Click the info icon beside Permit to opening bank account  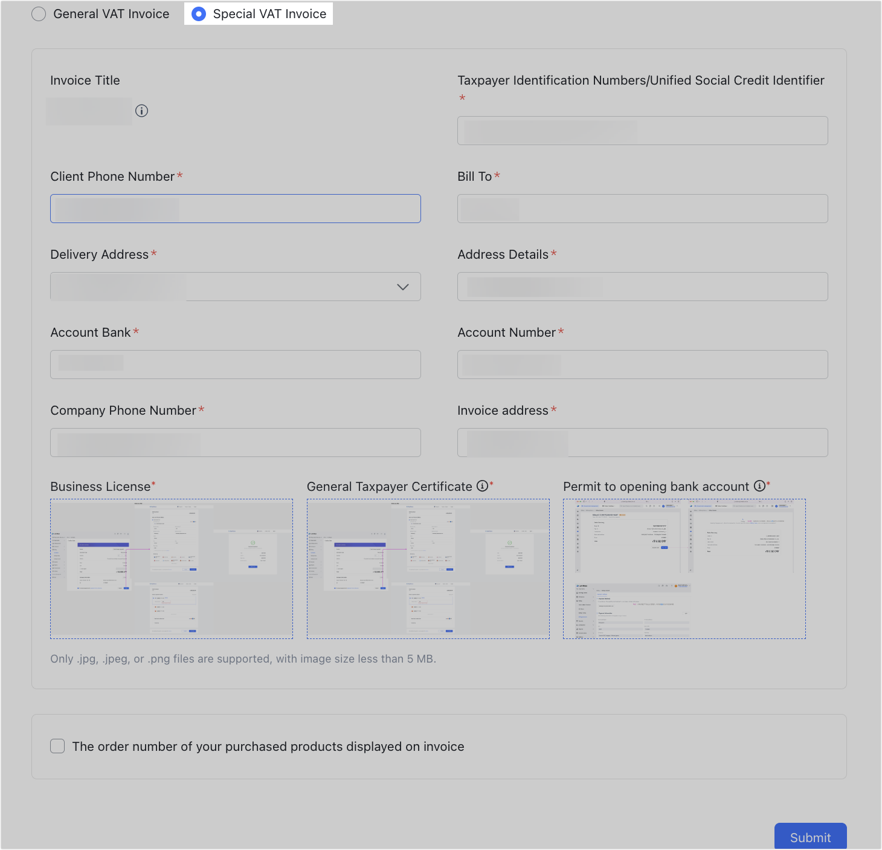tap(759, 485)
